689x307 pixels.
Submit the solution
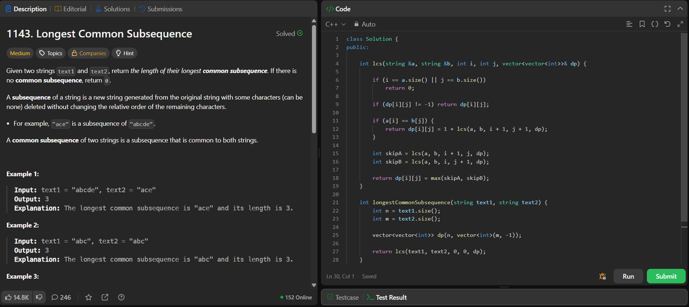[666, 276]
